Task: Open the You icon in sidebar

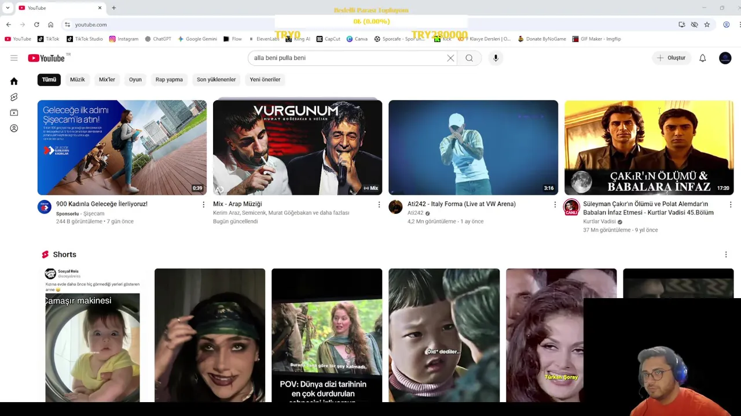Action: (x=14, y=128)
